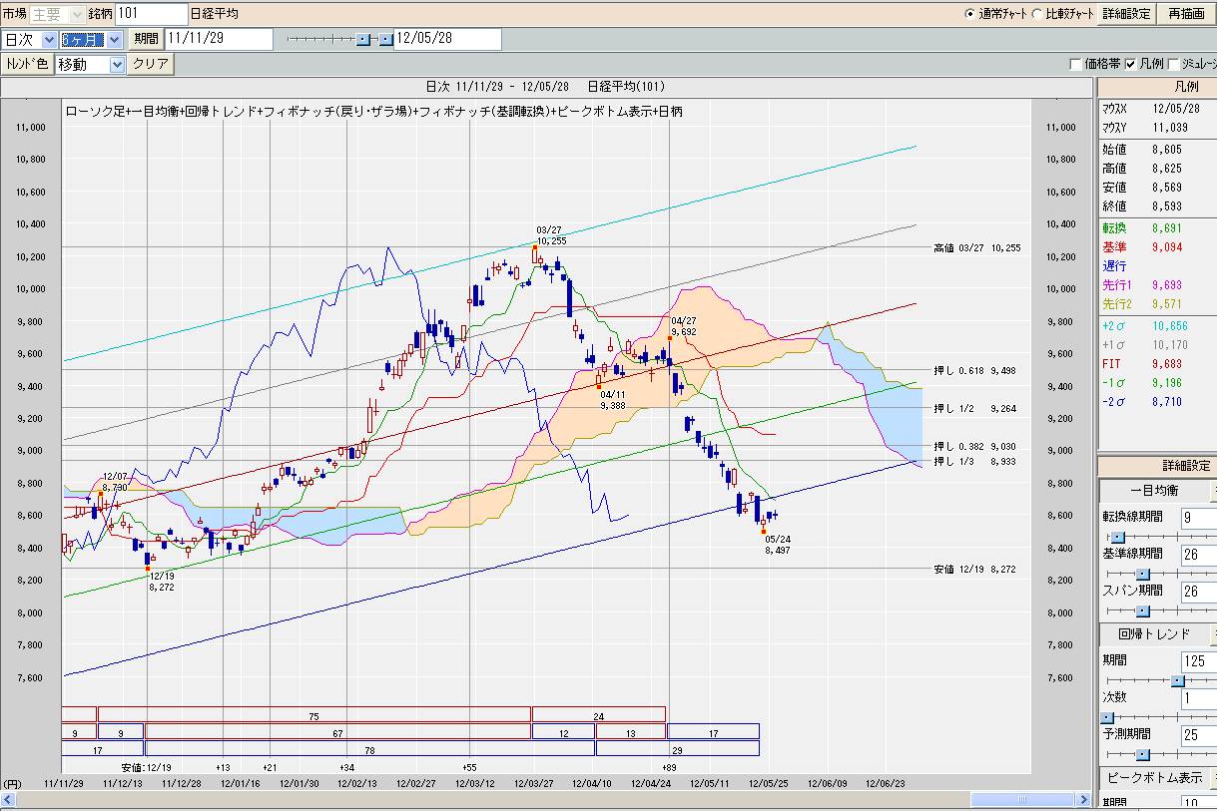Click the 銘柄 code field showing 101

[x=151, y=14]
